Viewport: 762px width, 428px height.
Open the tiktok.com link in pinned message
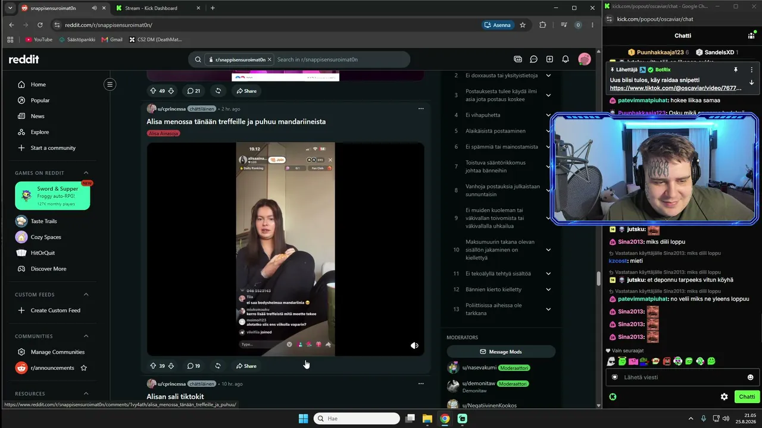pyautogui.click(x=676, y=88)
